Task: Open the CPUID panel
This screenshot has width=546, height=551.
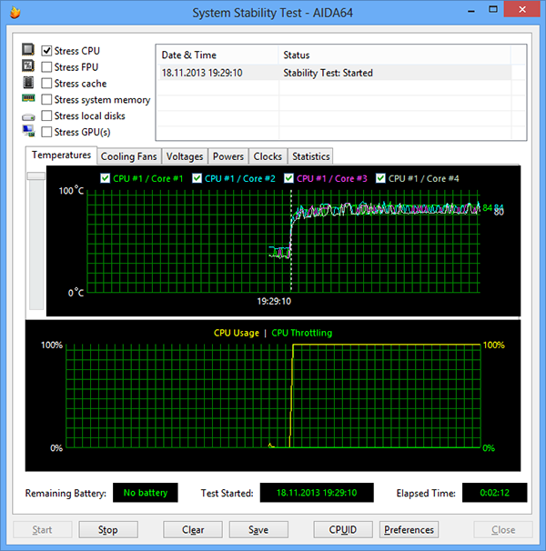Action: 343,529
